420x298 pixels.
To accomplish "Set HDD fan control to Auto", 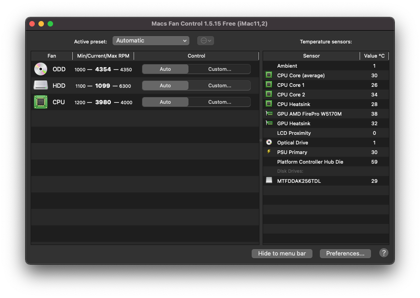I will [165, 85].
